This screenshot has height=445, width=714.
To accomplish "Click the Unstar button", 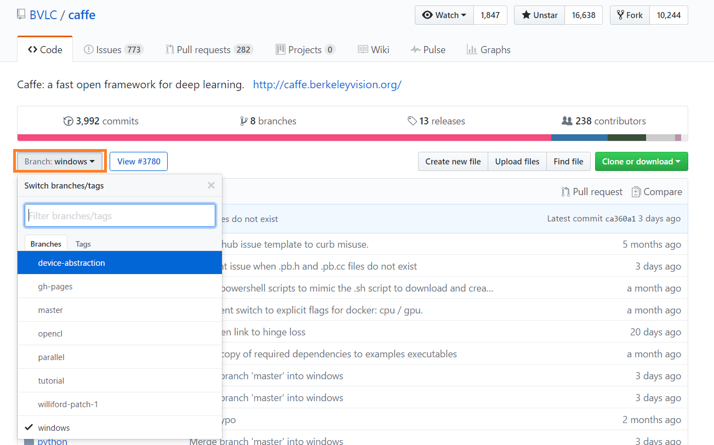I will (540, 15).
